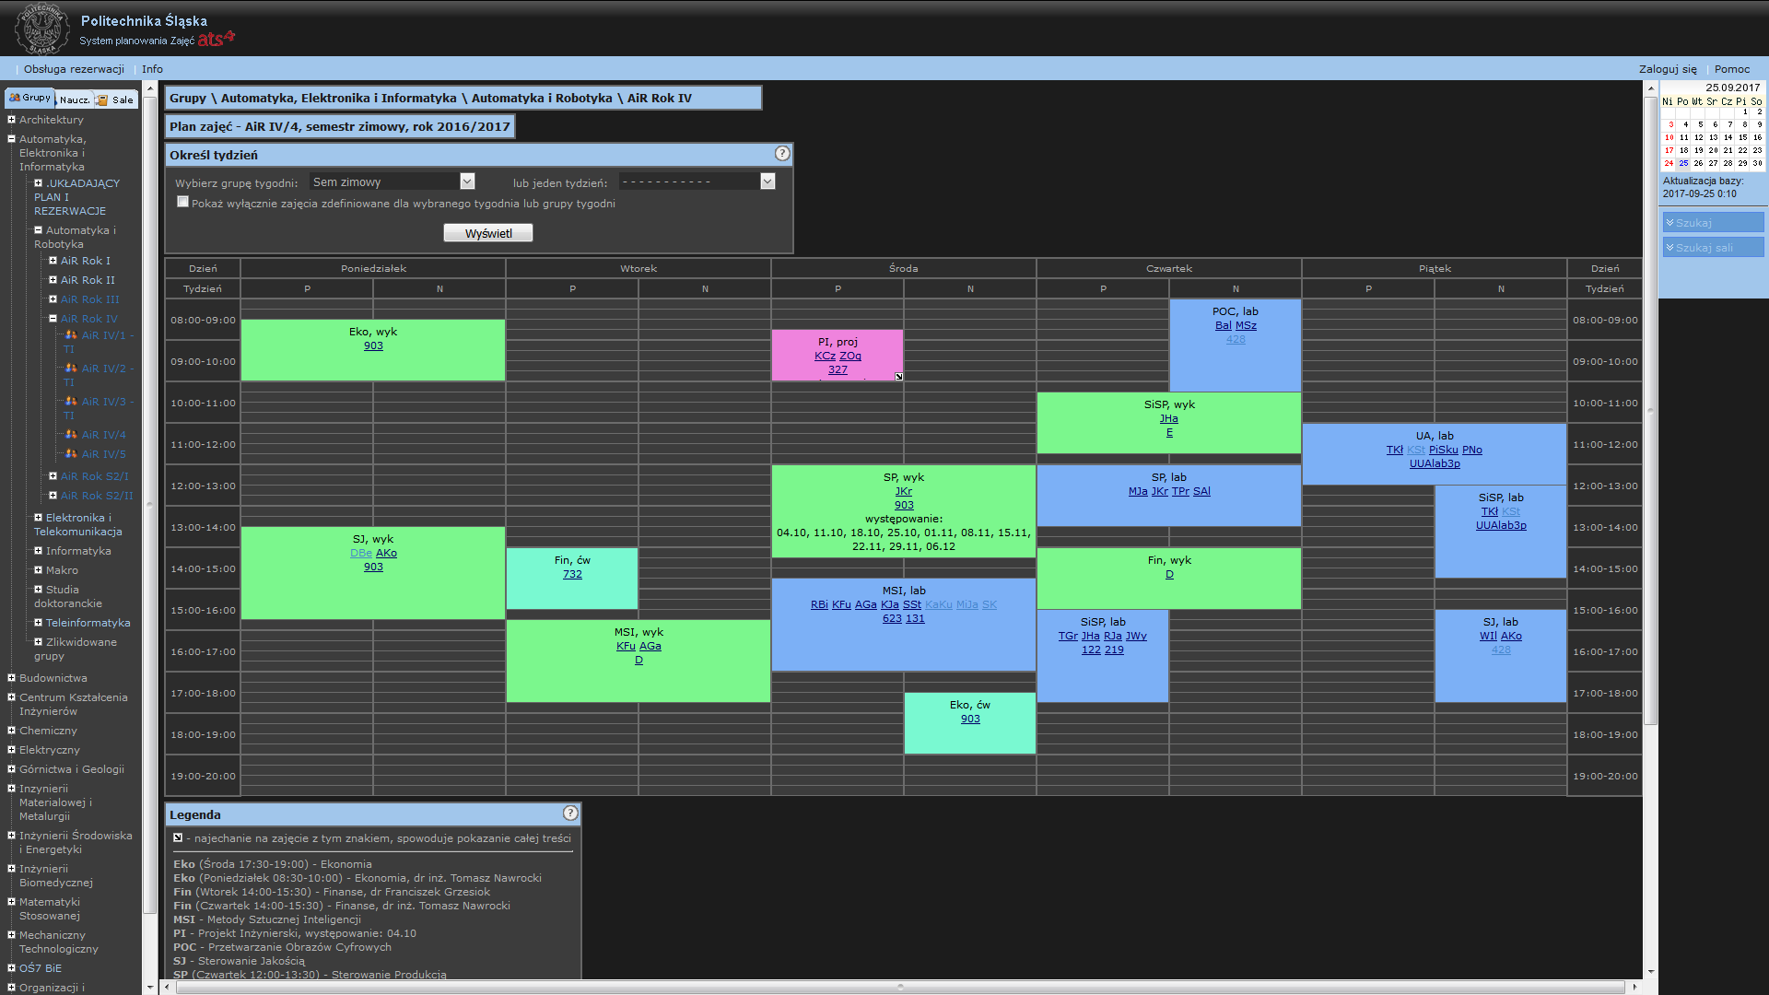1769x995 pixels.
Task: Click the expand-content marker on PI proj block
Action: coord(898,377)
